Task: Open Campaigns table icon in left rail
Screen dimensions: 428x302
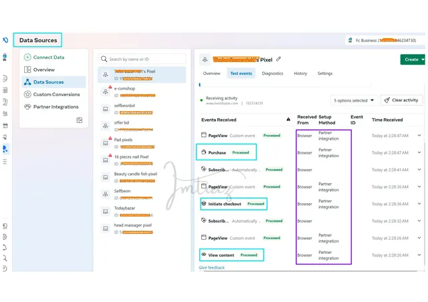Action: tap(5, 90)
